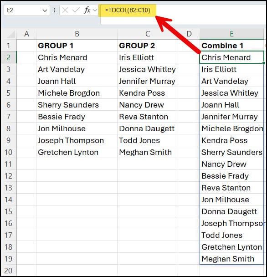
Task: Expand the Name Box dropdown arrow
Action: pos(45,10)
